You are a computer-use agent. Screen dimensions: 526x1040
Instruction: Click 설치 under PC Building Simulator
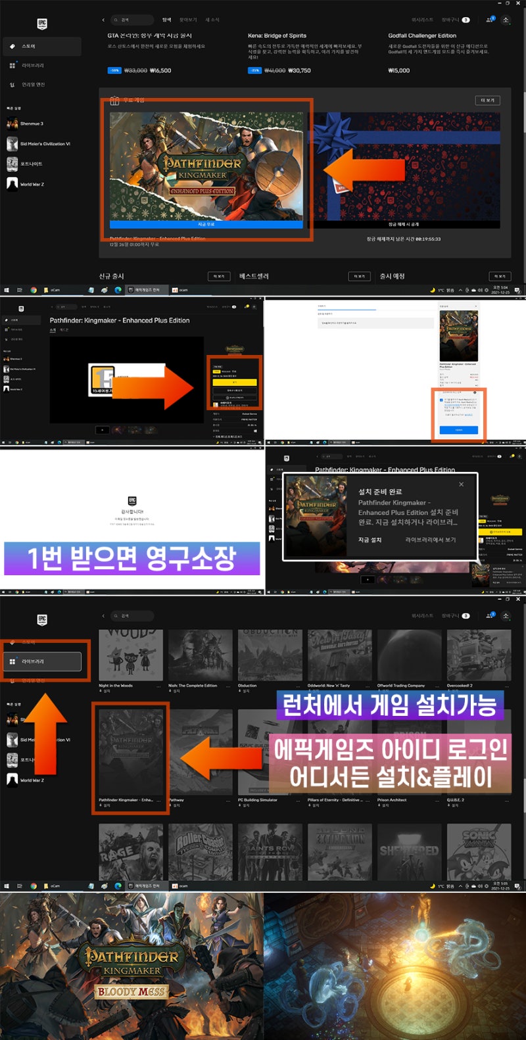tap(243, 805)
